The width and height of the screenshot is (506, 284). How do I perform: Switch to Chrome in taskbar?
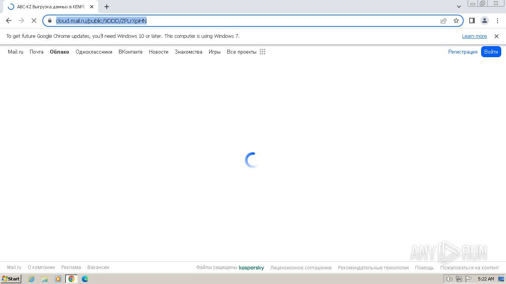coord(71,279)
